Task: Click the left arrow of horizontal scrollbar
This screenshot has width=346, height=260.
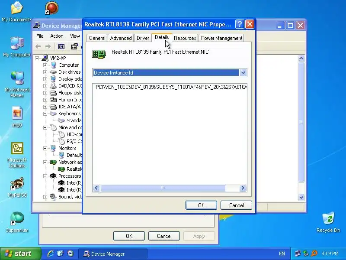Action: pos(96,188)
